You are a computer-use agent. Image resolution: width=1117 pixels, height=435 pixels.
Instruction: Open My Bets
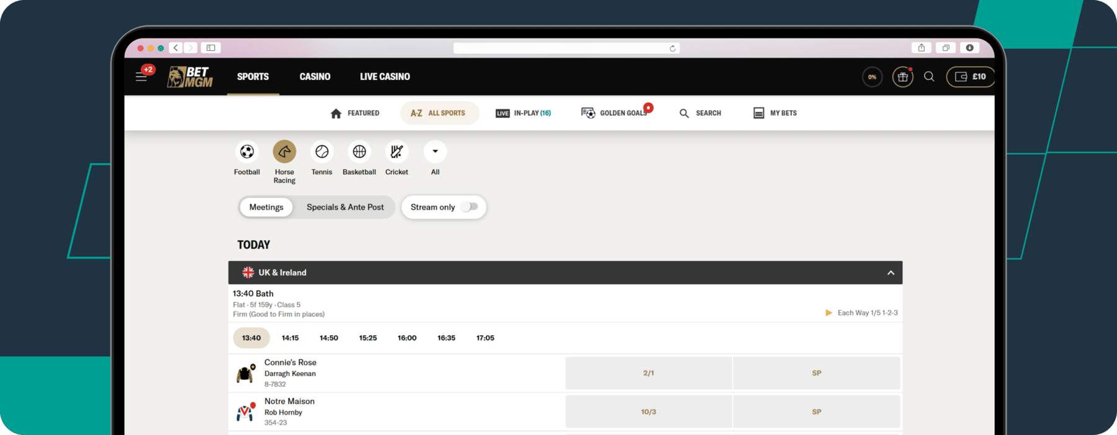pos(775,113)
